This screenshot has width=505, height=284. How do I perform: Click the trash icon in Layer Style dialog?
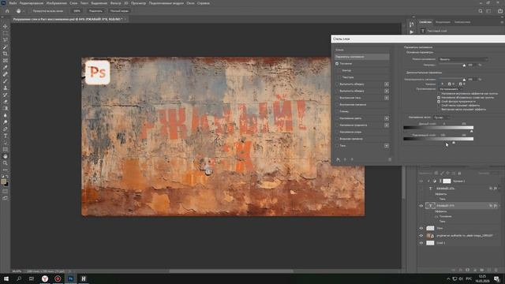(x=390, y=159)
